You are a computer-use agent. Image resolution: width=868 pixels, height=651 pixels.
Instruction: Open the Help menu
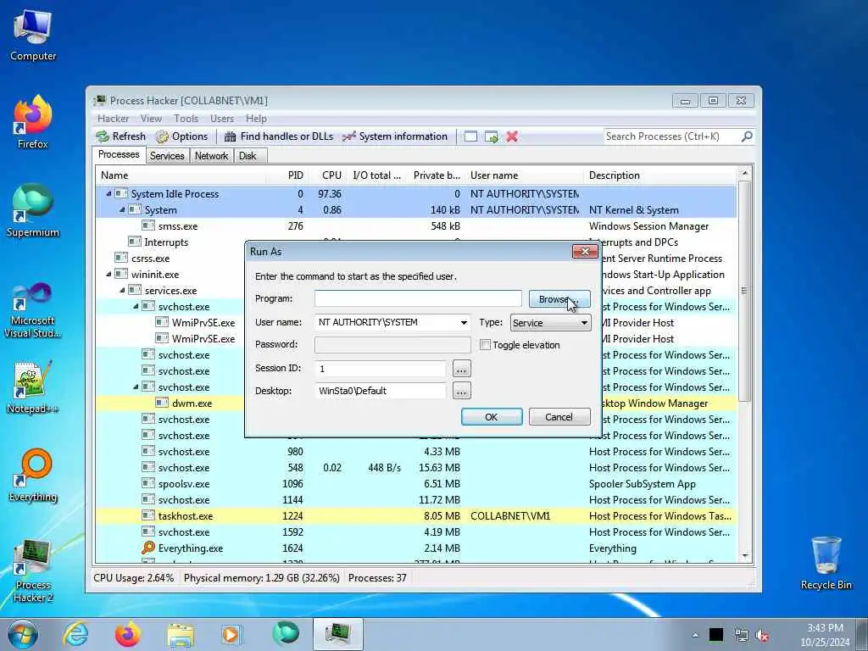[x=256, y=119]
